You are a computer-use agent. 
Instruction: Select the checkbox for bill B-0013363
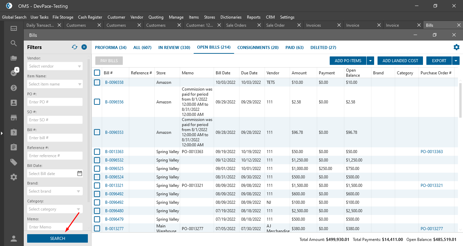coord(97,152)
